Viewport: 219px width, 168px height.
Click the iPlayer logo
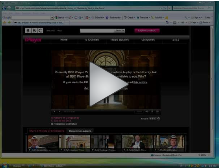point(33,40)
